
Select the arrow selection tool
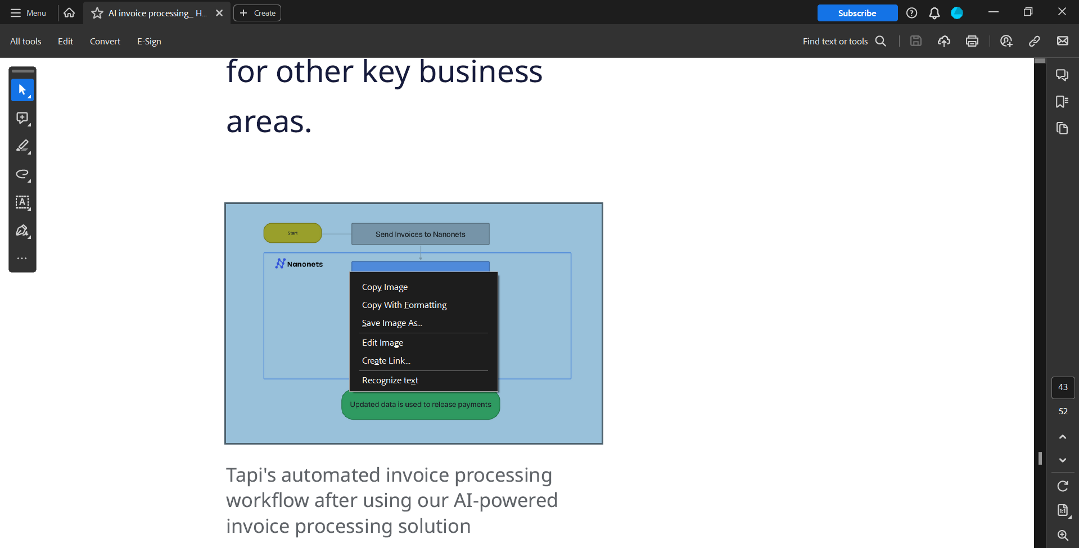point(22,90)
